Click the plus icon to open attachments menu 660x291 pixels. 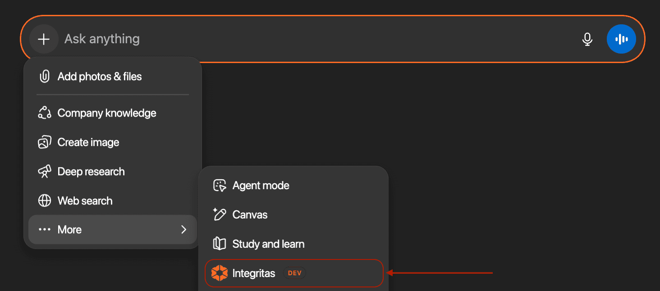click(x=44, y=39)
